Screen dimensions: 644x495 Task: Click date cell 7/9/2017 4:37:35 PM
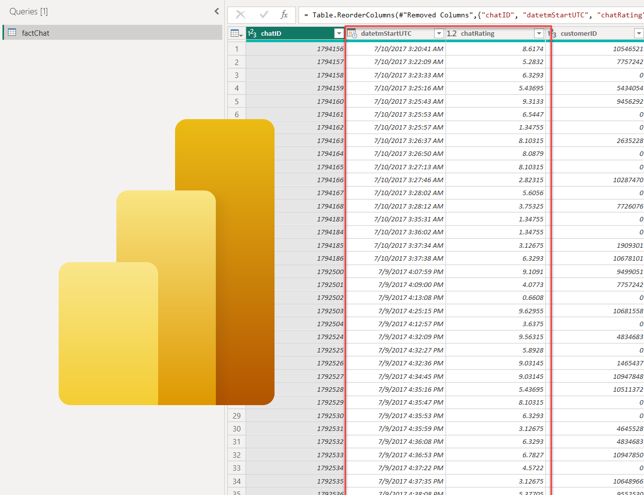(x=396, y=481)
